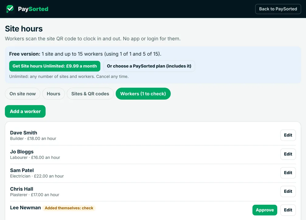Select the Workers (1 to check) tab
This screenshot has height=220, width=306.
click(143, 94)
